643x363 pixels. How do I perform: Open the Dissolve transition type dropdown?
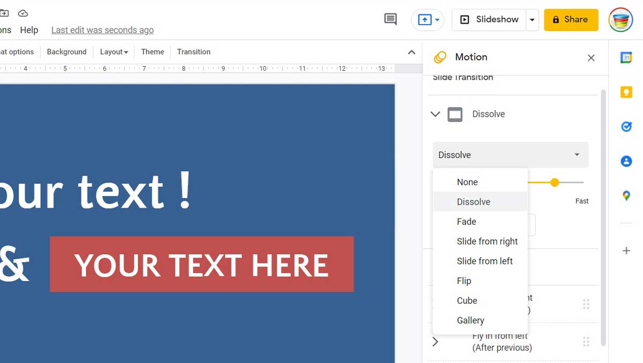pyautogui.click(x=510, y=154)
